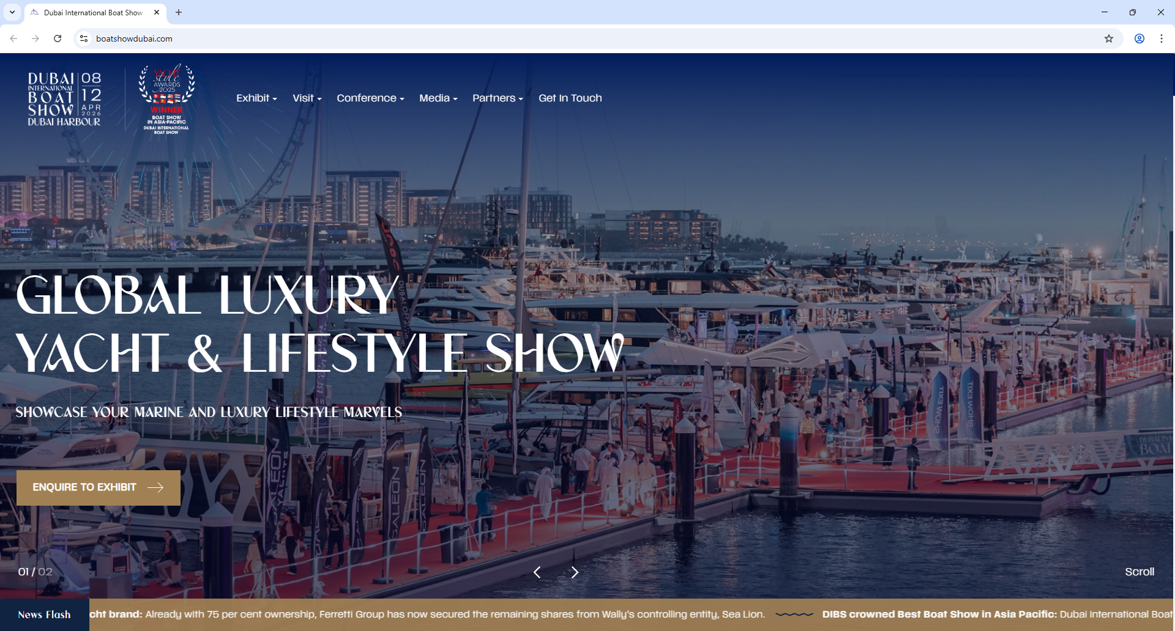Image resolution: width=1175 pixels, height=631 pixels.
Task: Open the Media navigation menu
Action: [438, 98]
